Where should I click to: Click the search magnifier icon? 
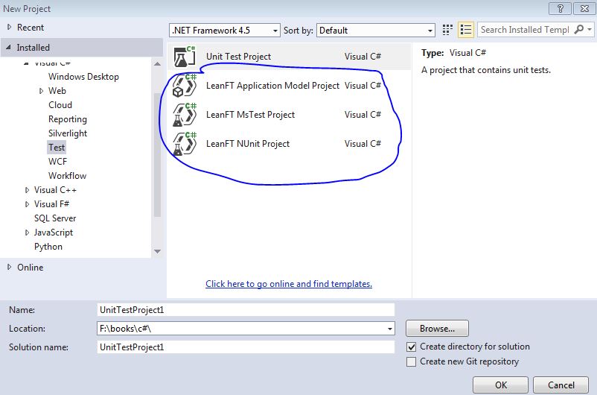point(578,29)
